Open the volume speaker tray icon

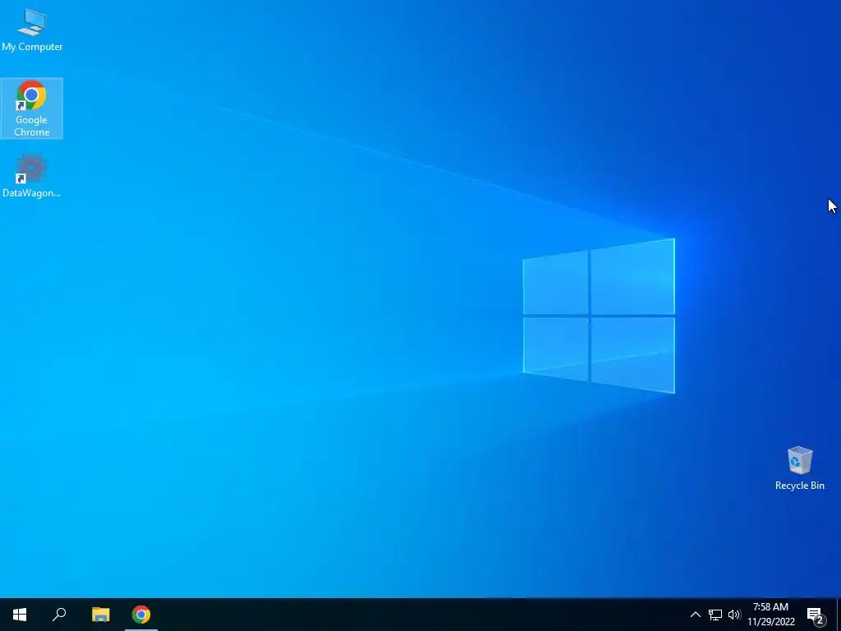(x=734, y=615)
